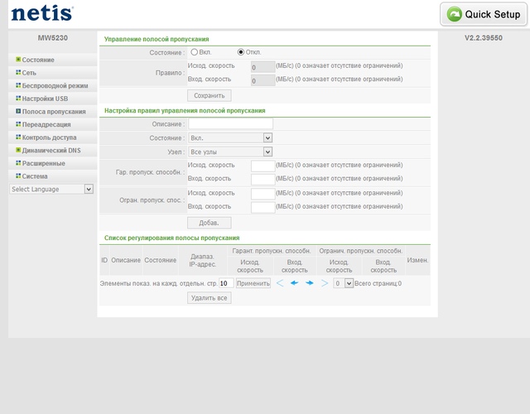Click the icon beside Сеть menu item
This screenshot has width=530, height=414.
[18, 72]
